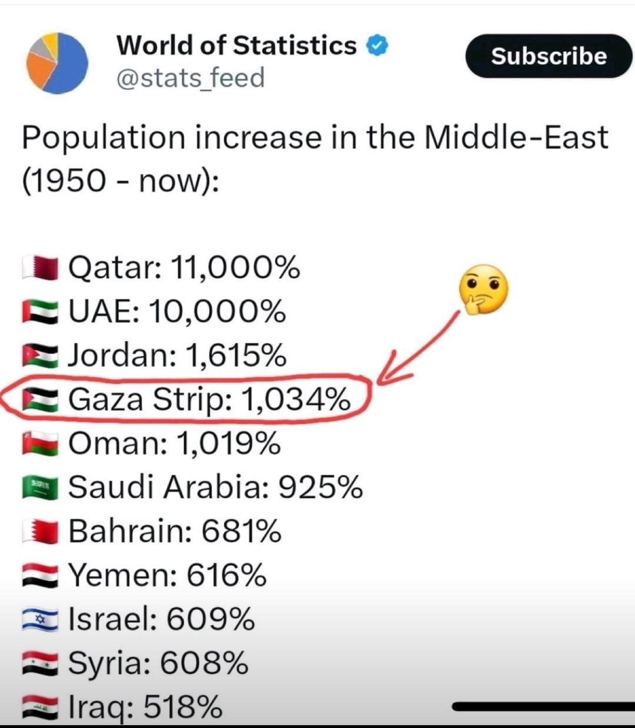The height and width of the screenshot is (728, 635).
Task: Tap the black home indicator bar
Action: pyautogui.click(x=541, y=706)
